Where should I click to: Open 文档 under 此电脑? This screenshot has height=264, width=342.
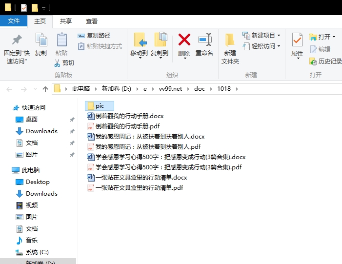tap(26, 229)
